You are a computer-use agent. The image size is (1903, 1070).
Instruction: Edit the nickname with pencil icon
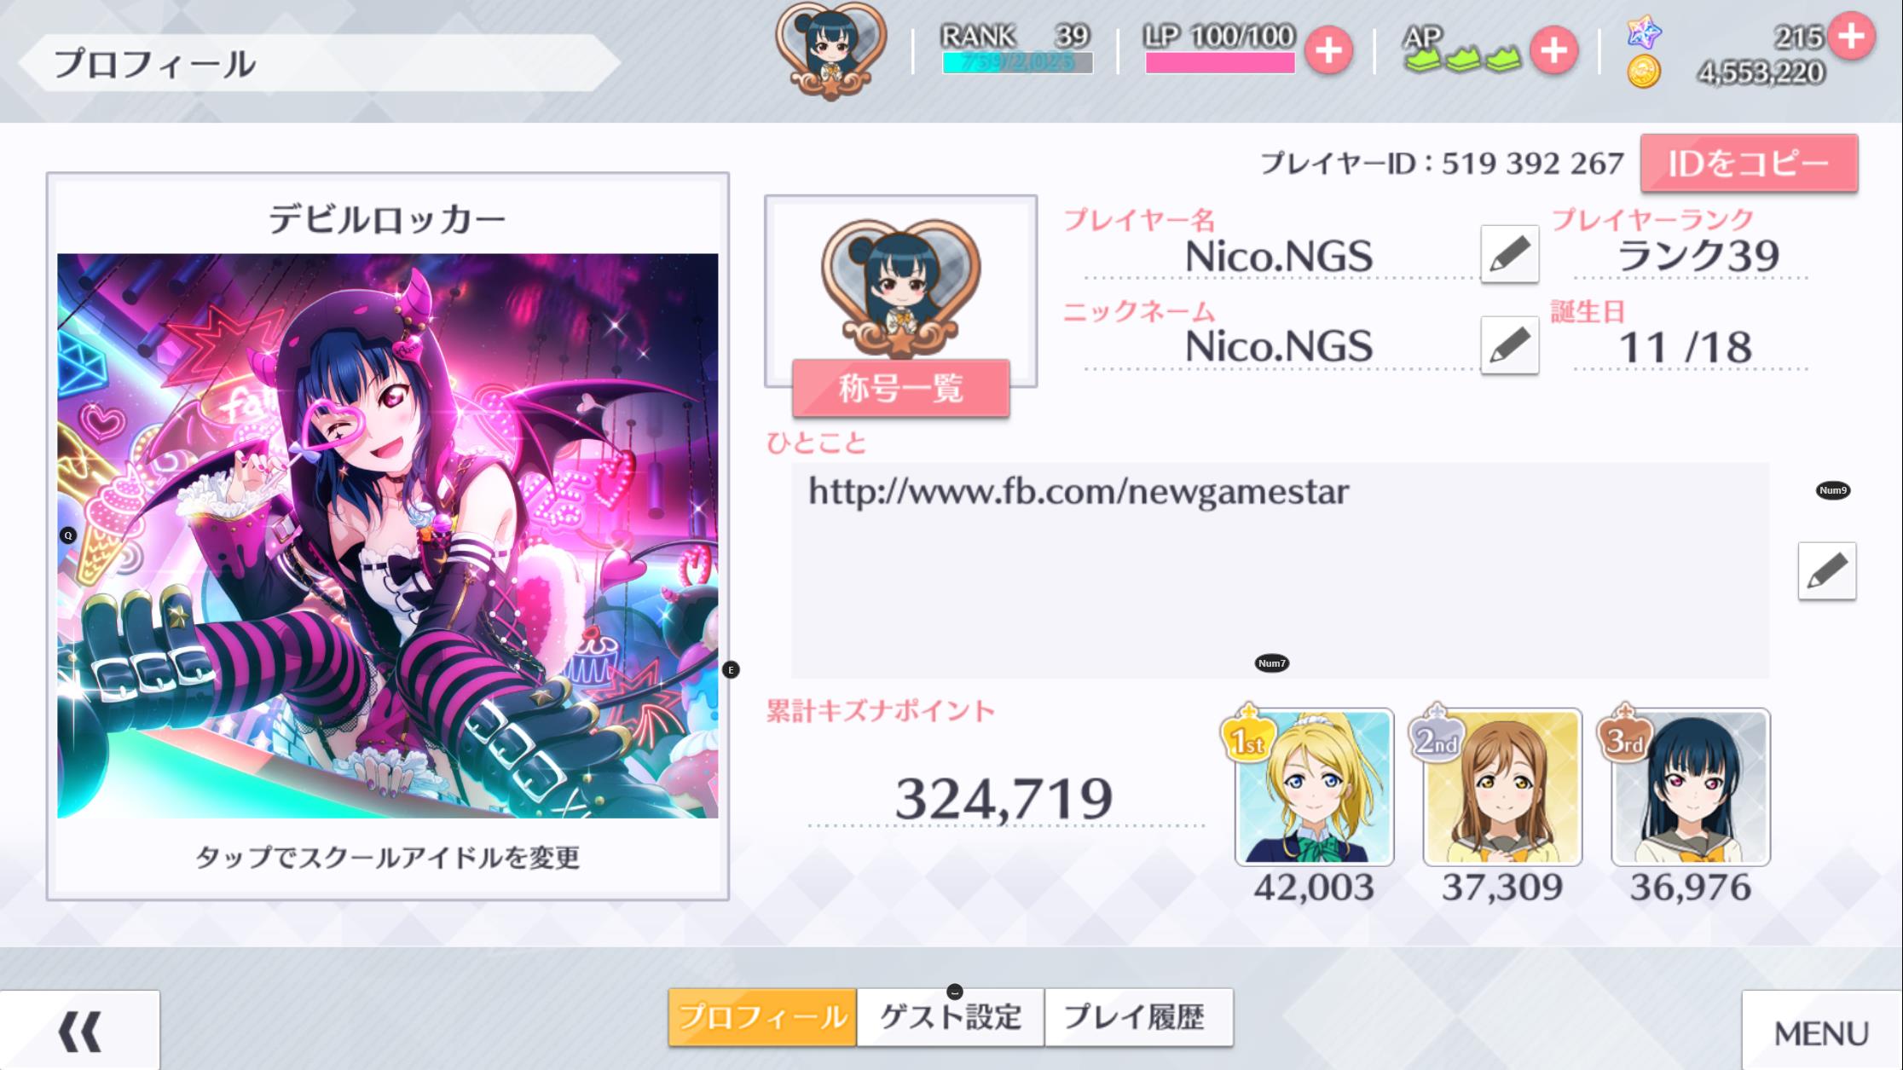1509,344
